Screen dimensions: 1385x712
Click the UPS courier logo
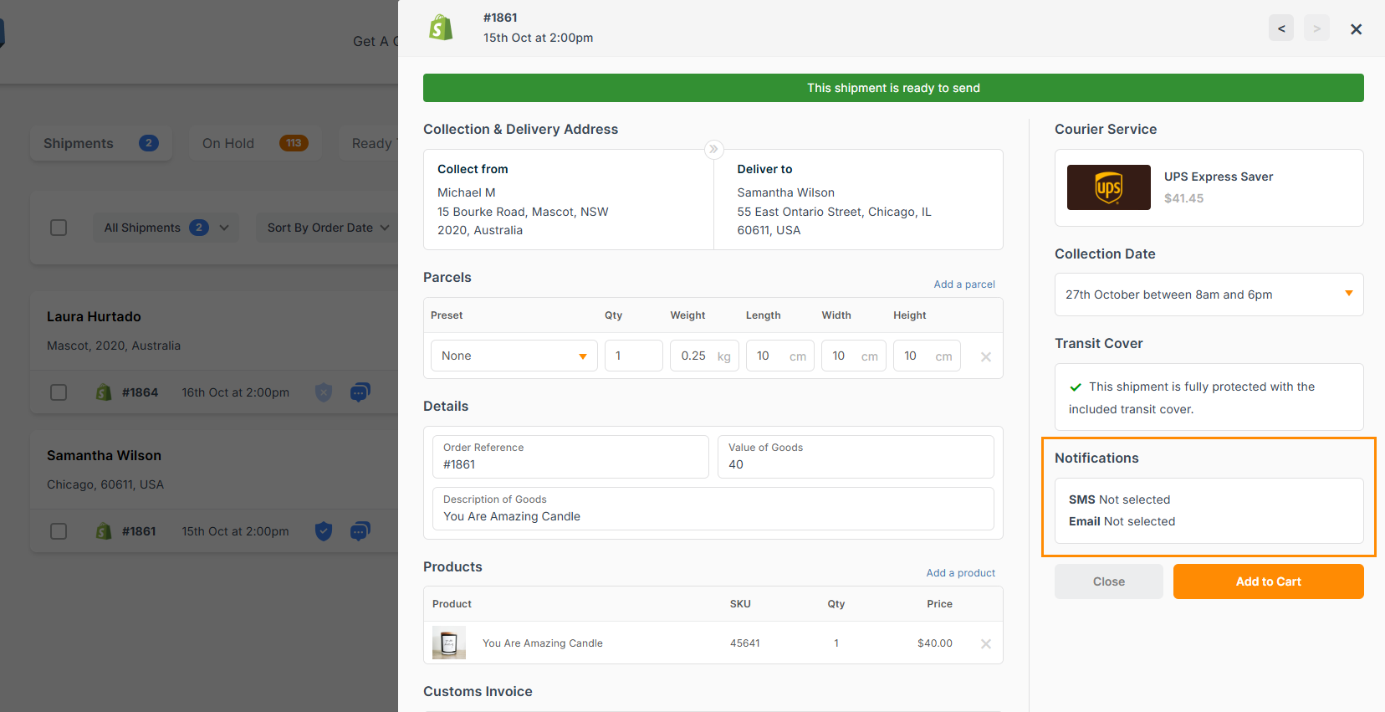coord(1108,187)
